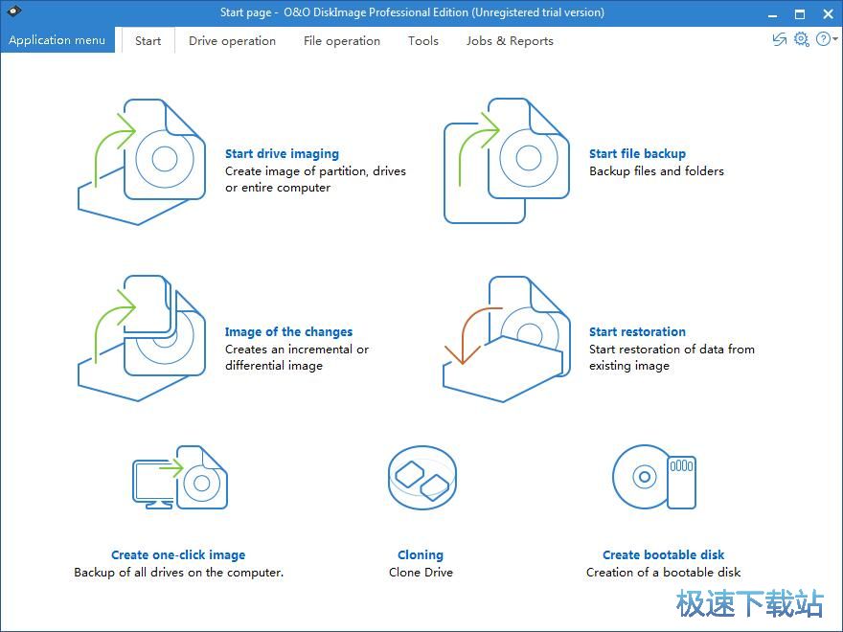Open settings via the gear icon

point(802,39)
